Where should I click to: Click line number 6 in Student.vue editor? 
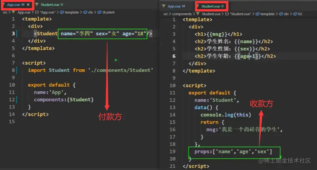(174, 56)
